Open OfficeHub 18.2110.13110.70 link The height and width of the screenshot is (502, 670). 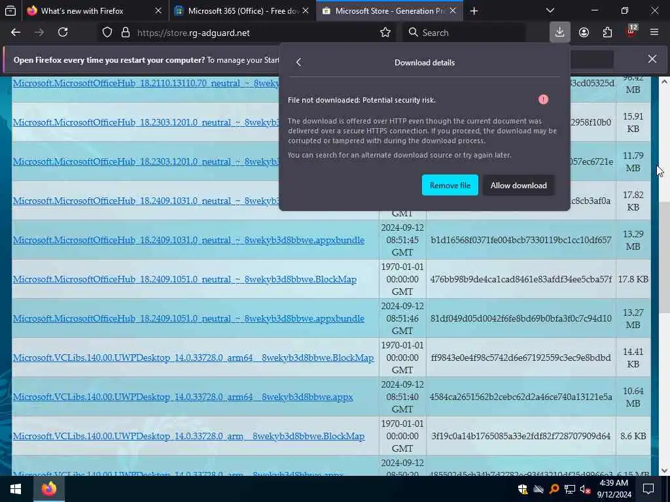(146, 83)
